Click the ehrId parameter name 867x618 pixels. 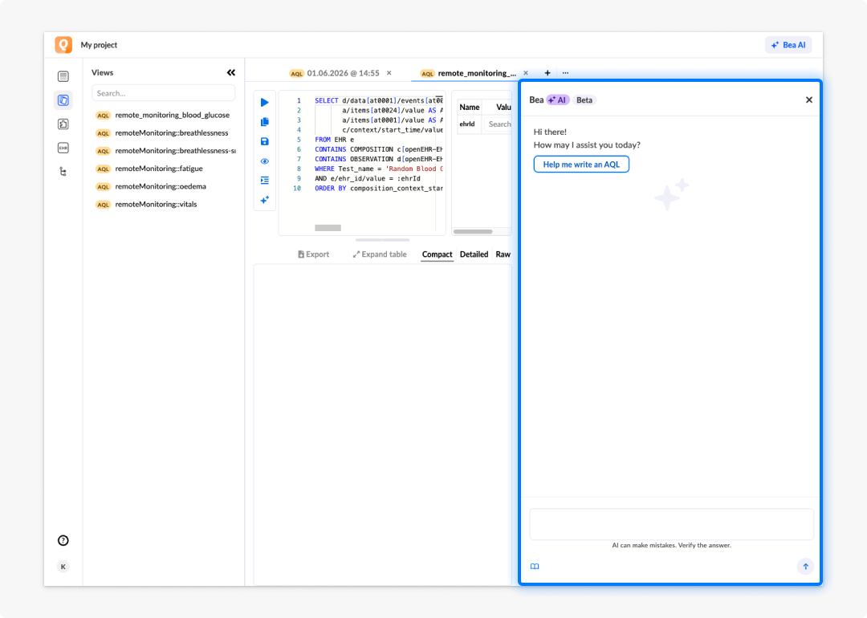[x=467, y=124]
